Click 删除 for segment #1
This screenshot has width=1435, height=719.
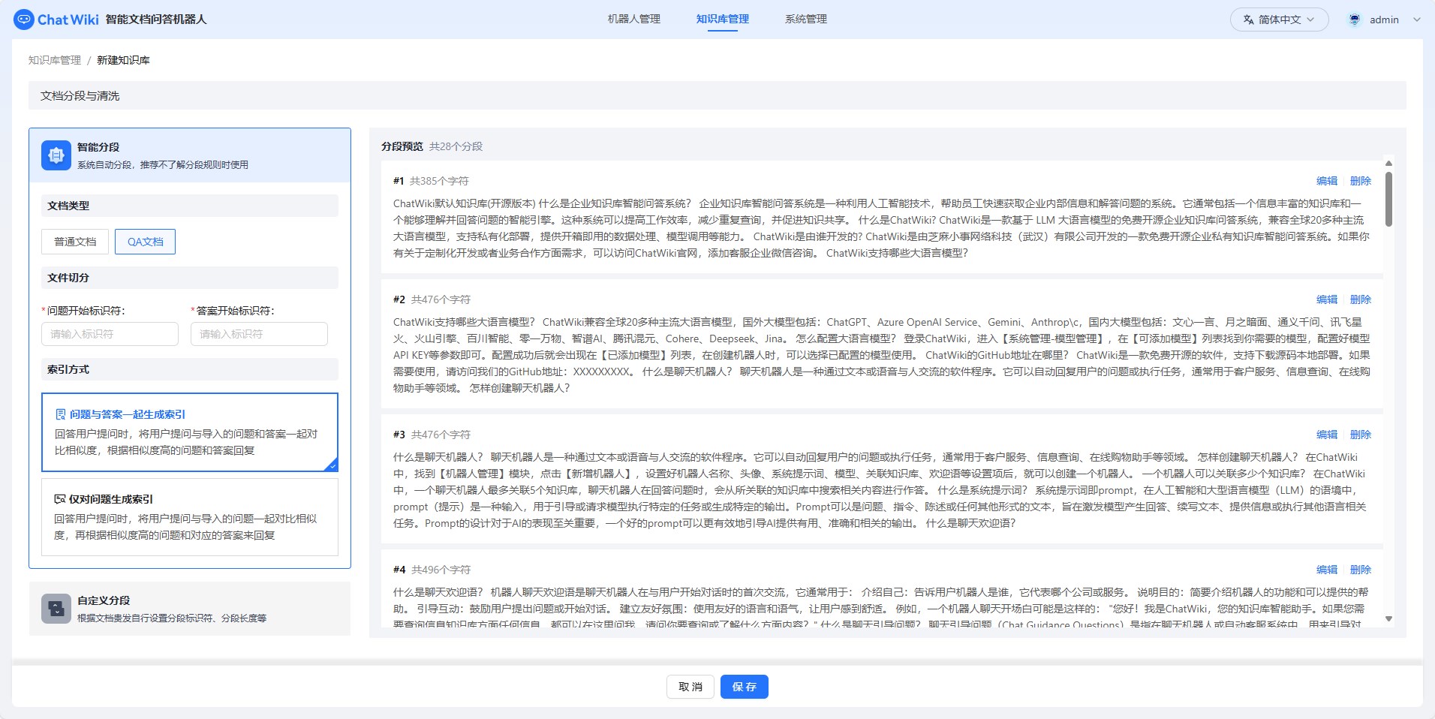click(x=1361, y=181)
